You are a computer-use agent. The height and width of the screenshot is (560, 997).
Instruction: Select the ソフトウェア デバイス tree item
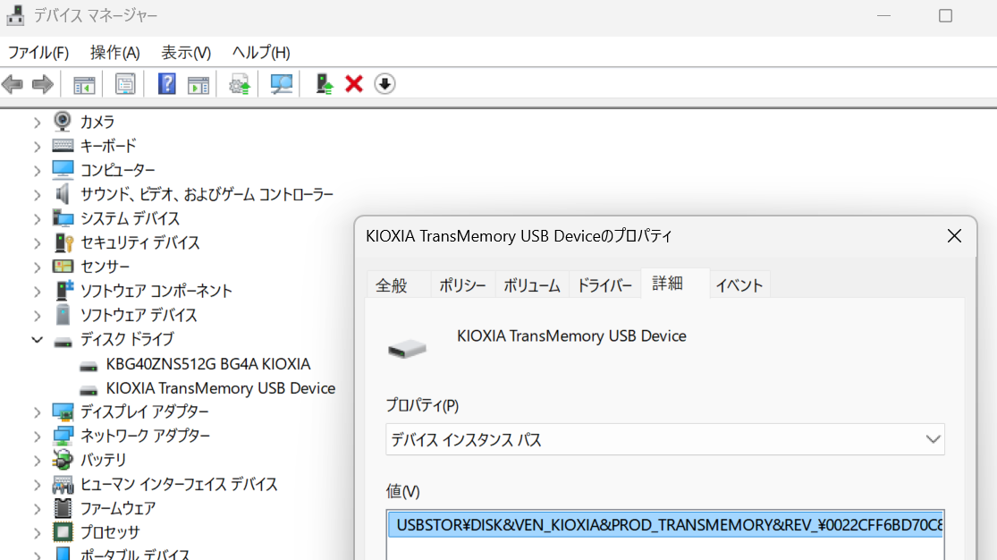[x=139, y=315]
